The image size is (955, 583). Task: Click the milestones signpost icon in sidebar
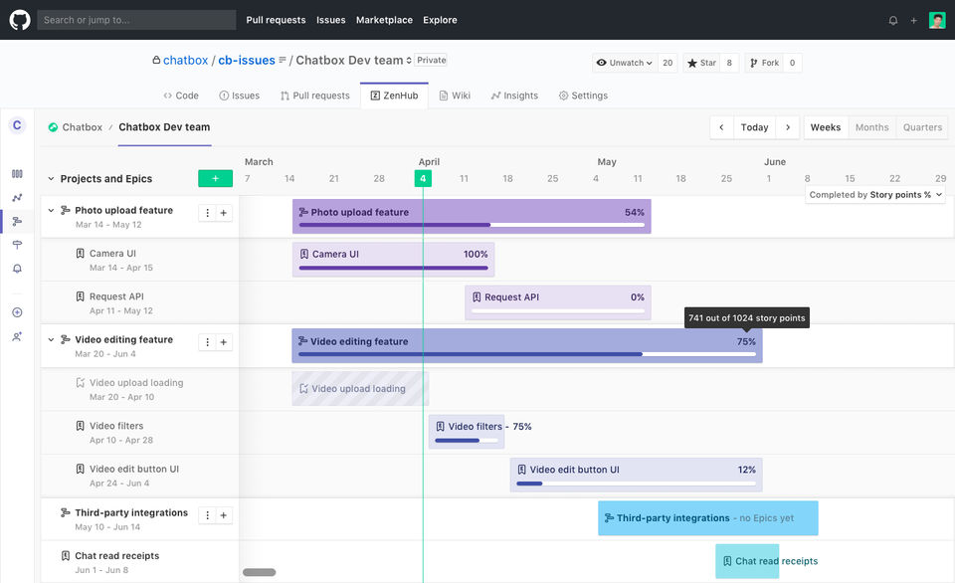click(x=17, y=245)
